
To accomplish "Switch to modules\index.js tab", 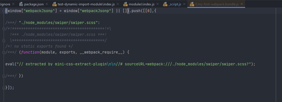I will click(141, 4).
